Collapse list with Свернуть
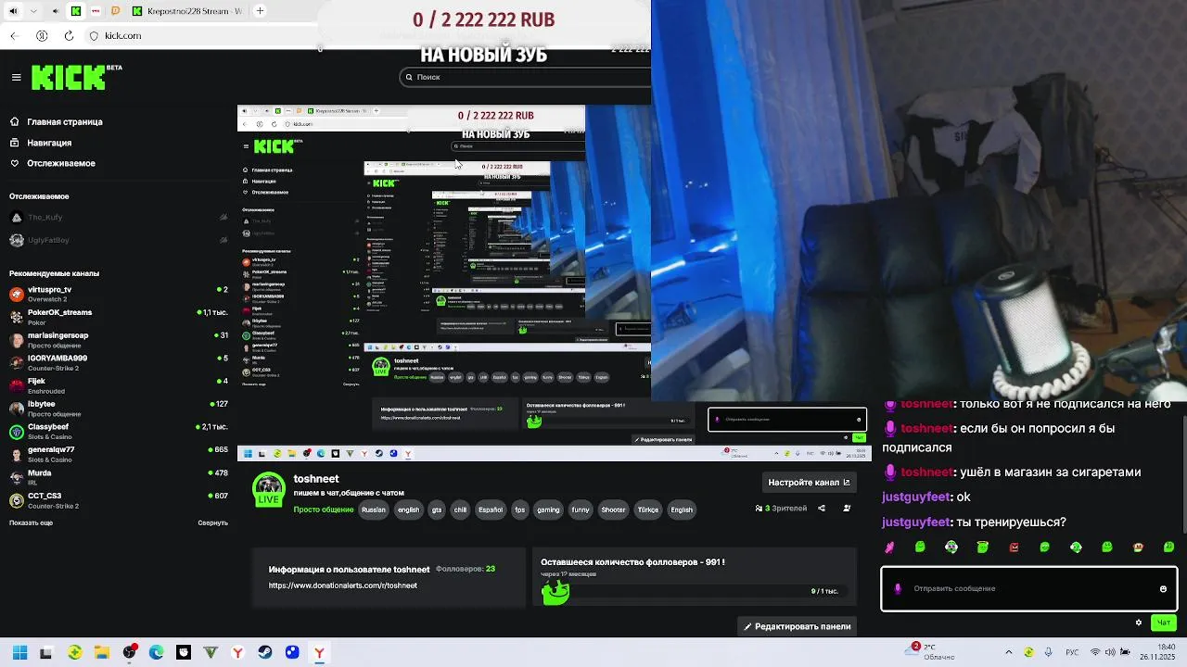The height and width of the screenshot is (667, 1187). 212,522
